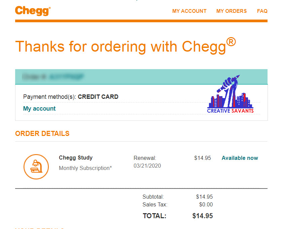Click the Chegg Study subscription title
The width and height of the screenshot is (282, 229).
point(76,158)
